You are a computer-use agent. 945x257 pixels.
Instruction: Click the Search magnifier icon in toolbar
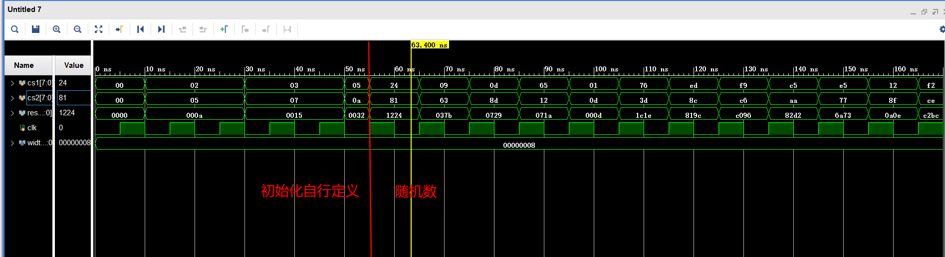point(15,29)
